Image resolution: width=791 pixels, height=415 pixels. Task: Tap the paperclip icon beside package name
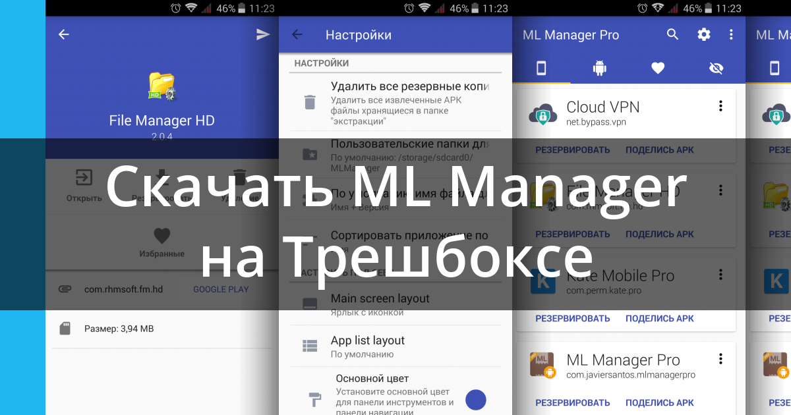(65, 289)
